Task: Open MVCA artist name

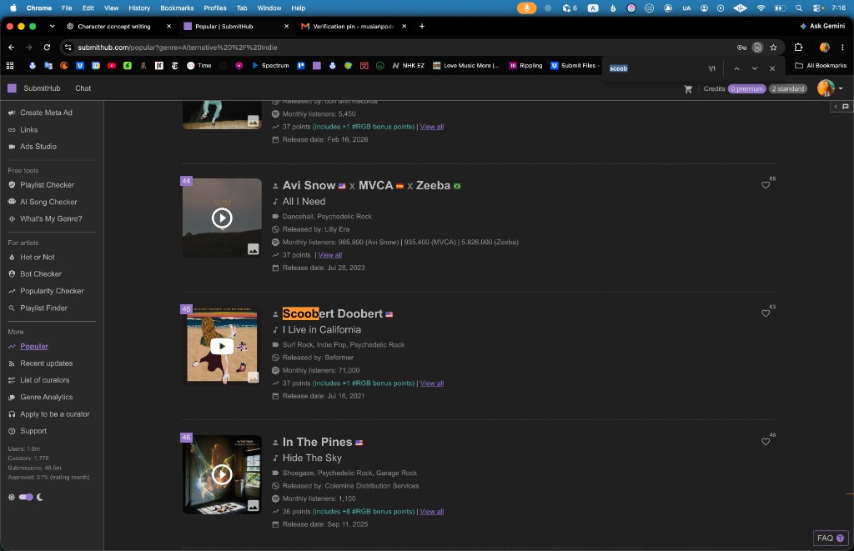Action: click(375, 186)
